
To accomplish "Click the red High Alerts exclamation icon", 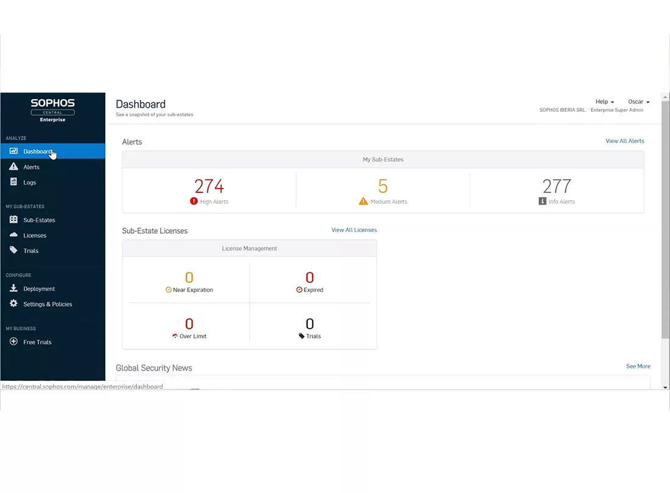I will [x=195, y=201].
